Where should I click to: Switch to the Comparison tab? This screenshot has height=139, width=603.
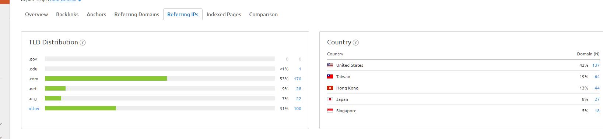click(263, 14)
